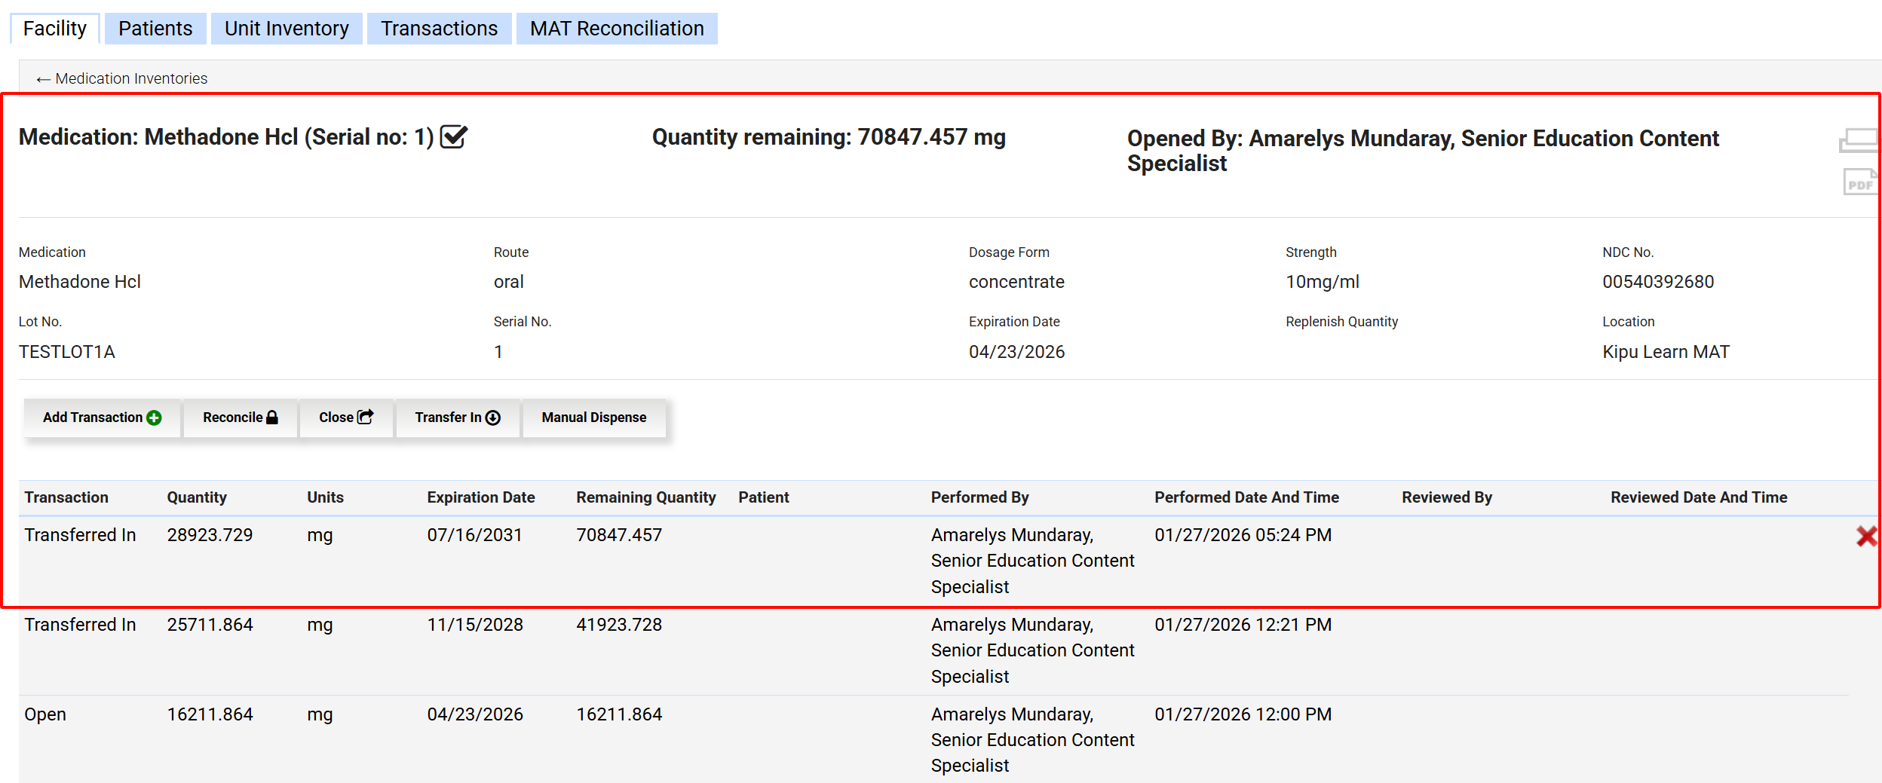Close this medication inventory

tap(345, 417)
